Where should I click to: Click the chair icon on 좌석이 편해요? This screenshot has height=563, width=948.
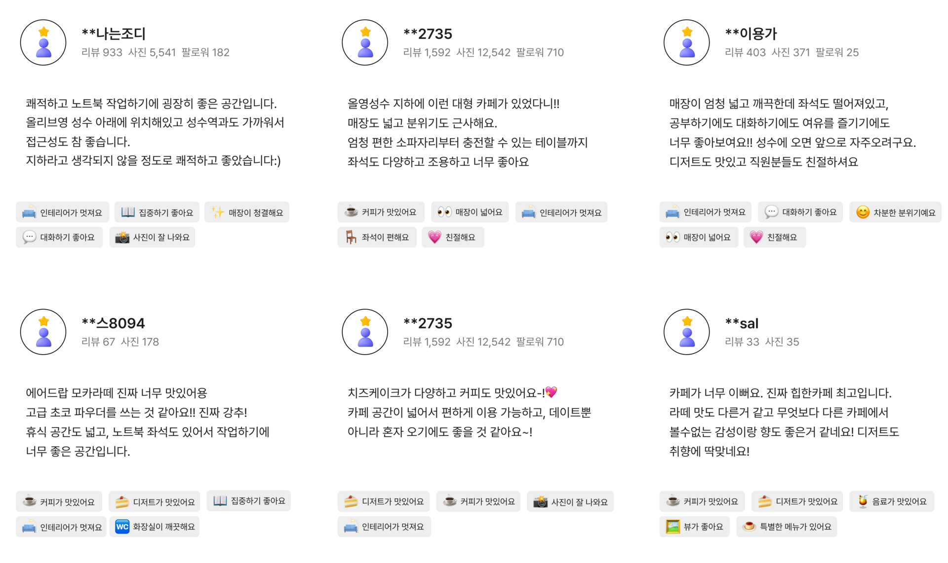pyautogui.click(x=351, y=238)
